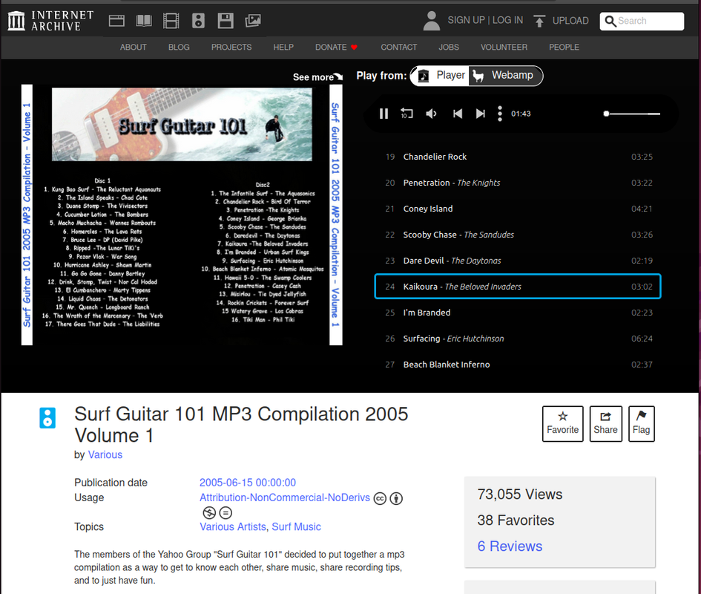Skip to next track
Screen dimensions: 701x594
(480, 114)
